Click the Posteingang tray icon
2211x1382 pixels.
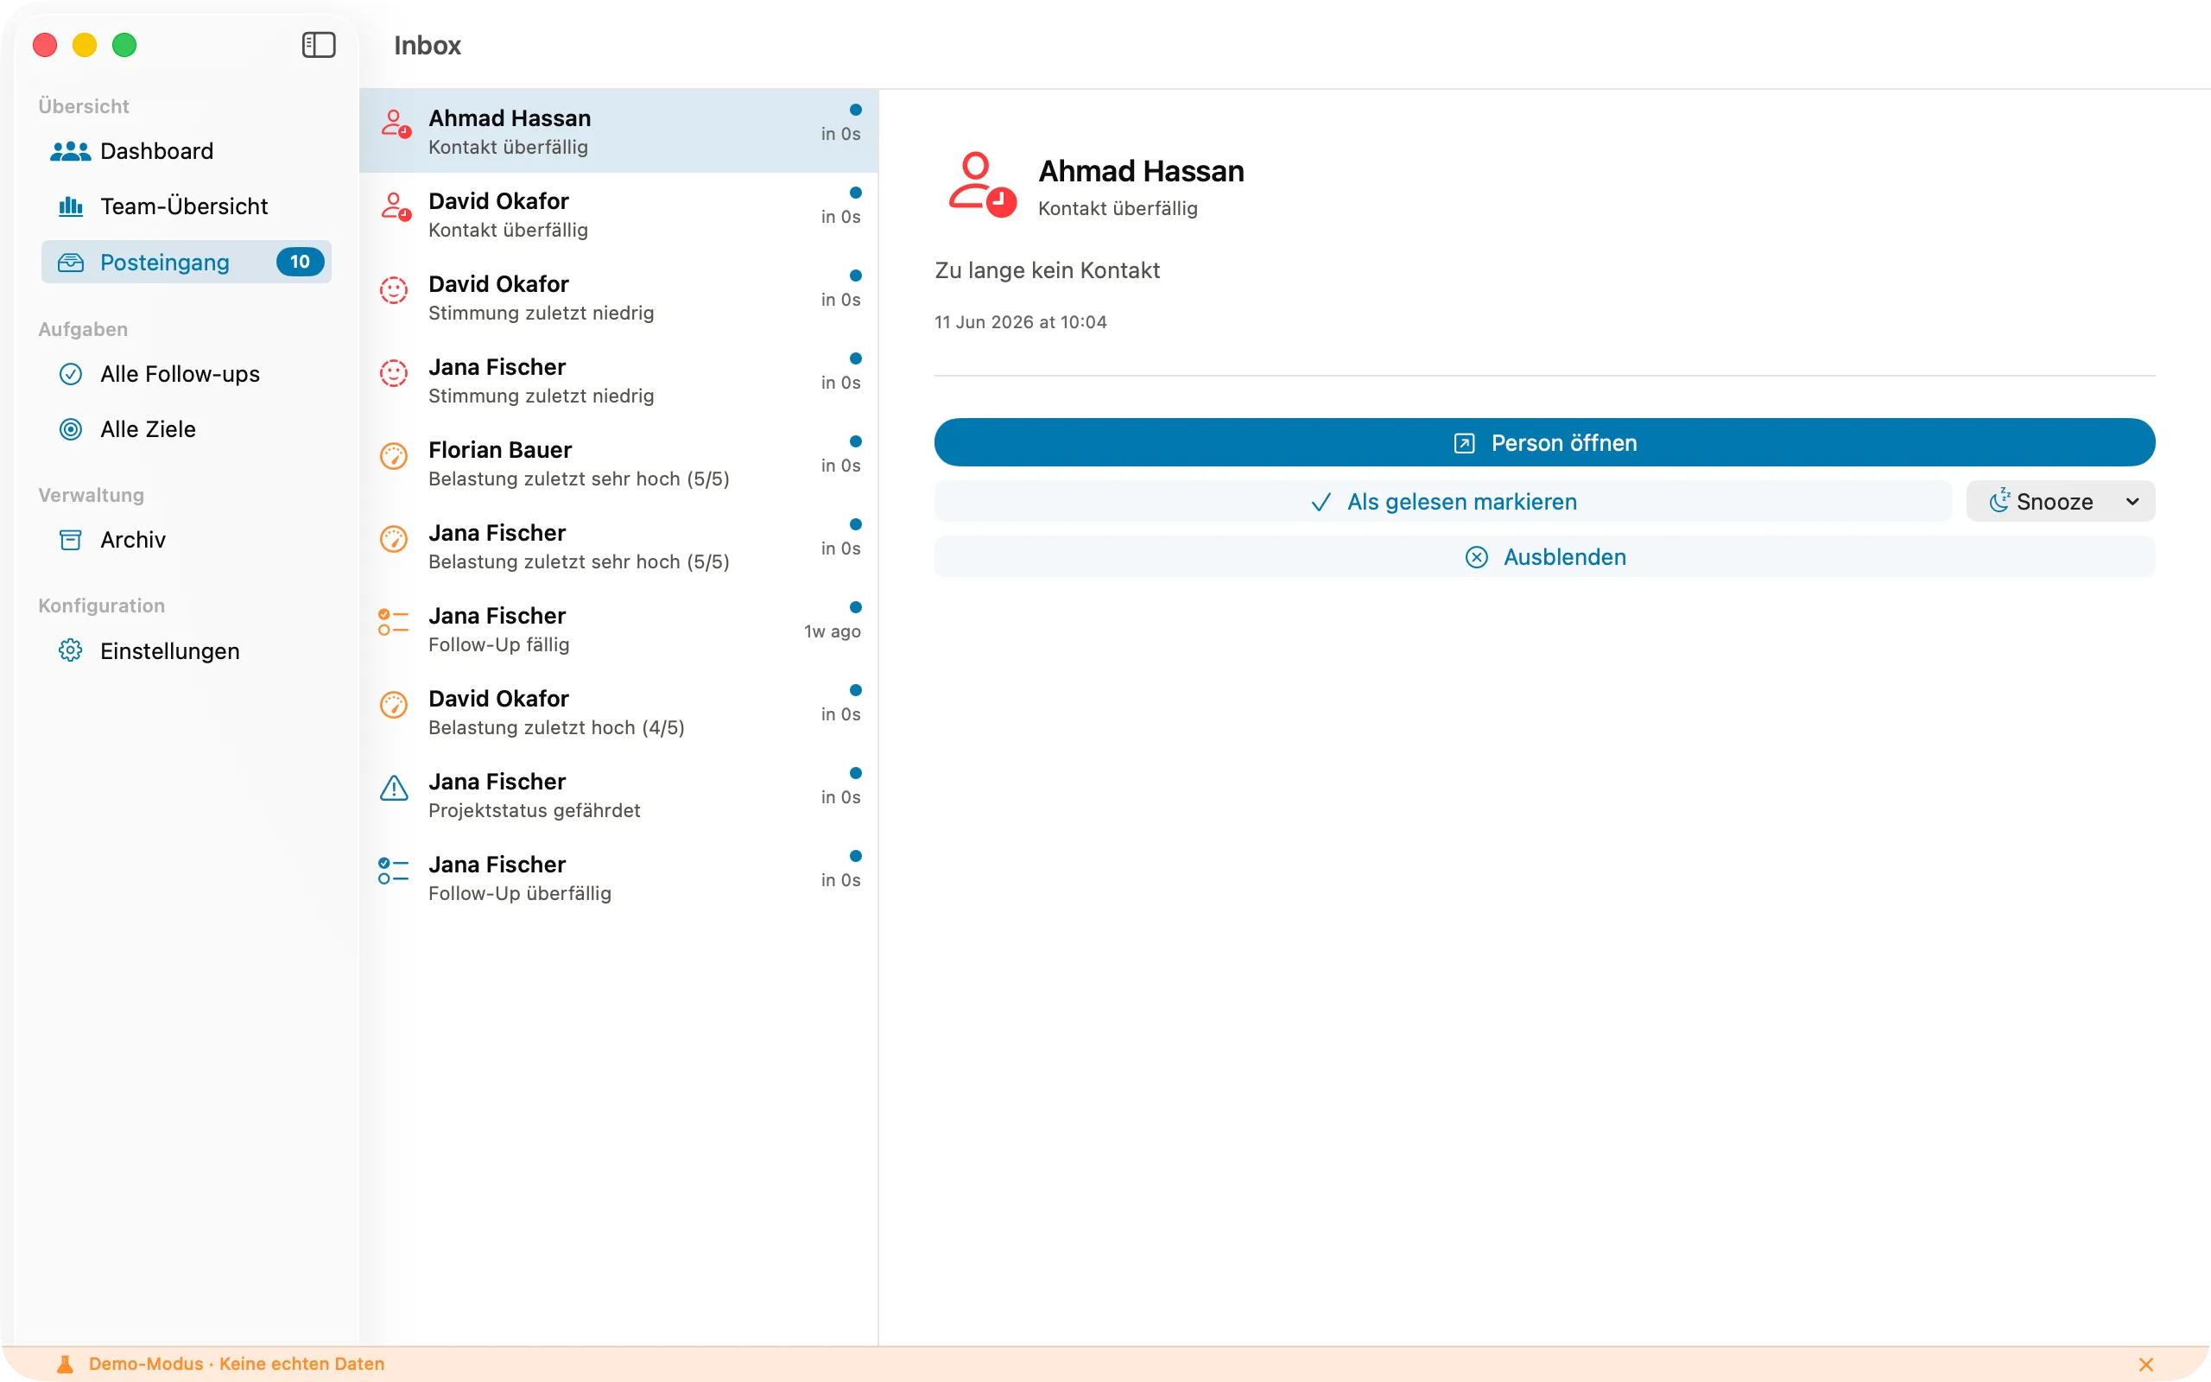click(70, 263)
